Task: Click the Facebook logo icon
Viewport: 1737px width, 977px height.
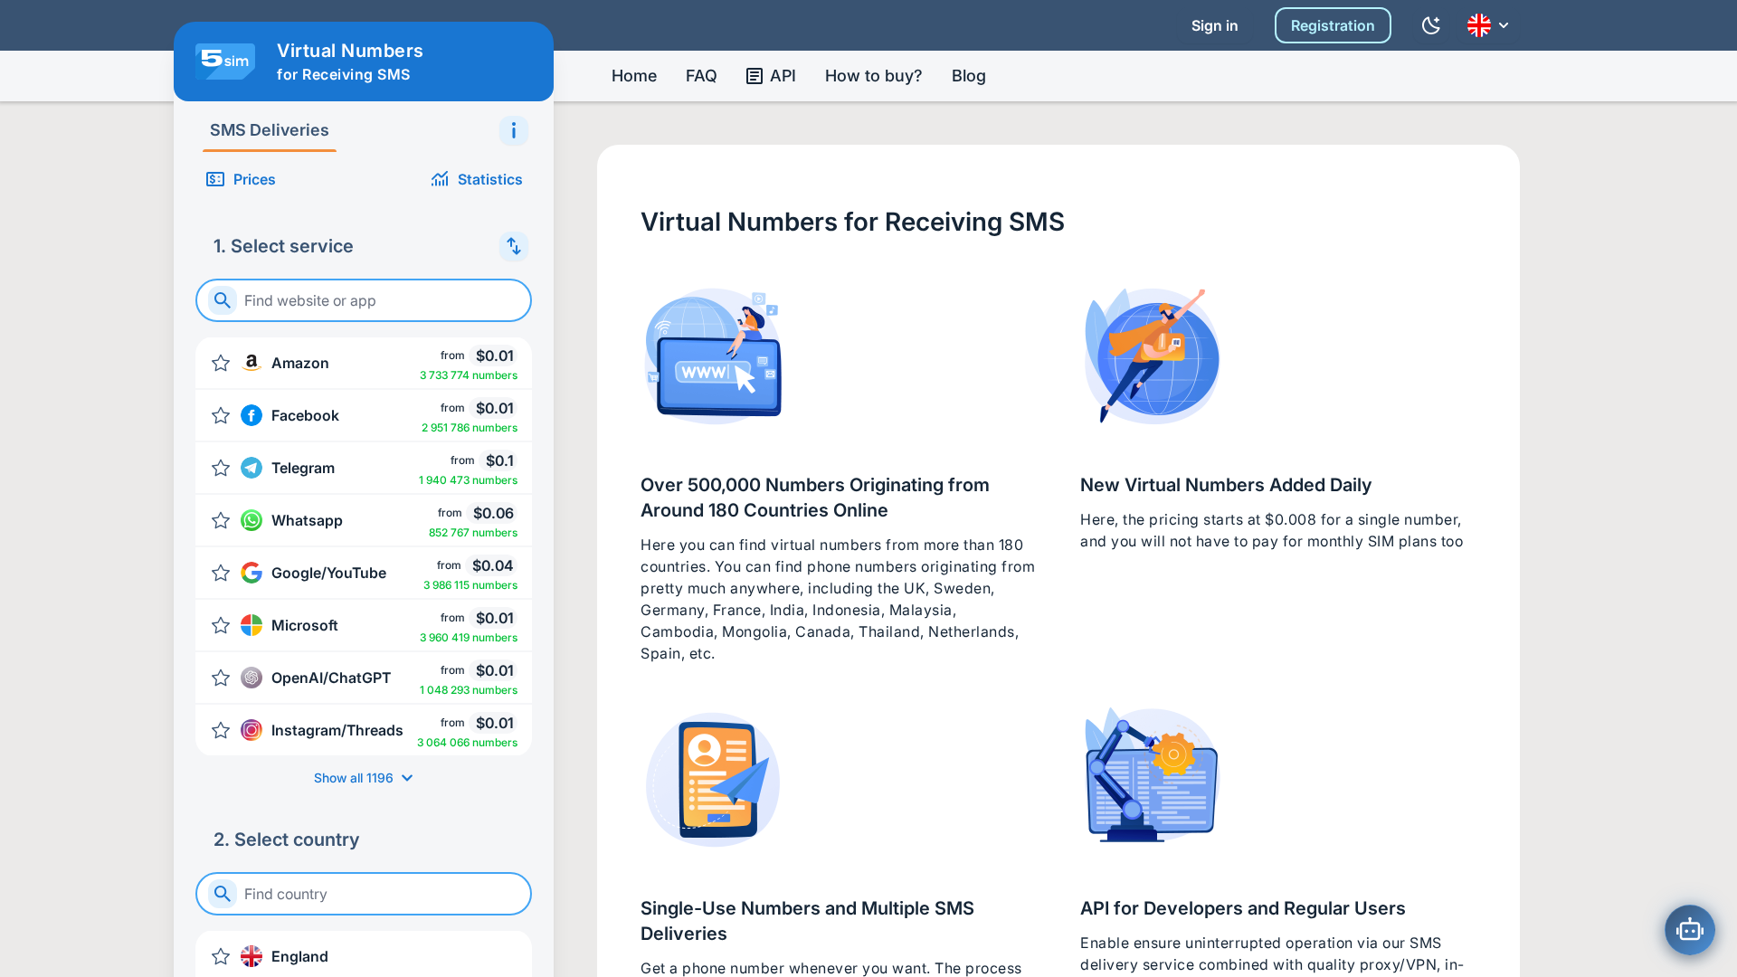Action: (x=252, y=415)
